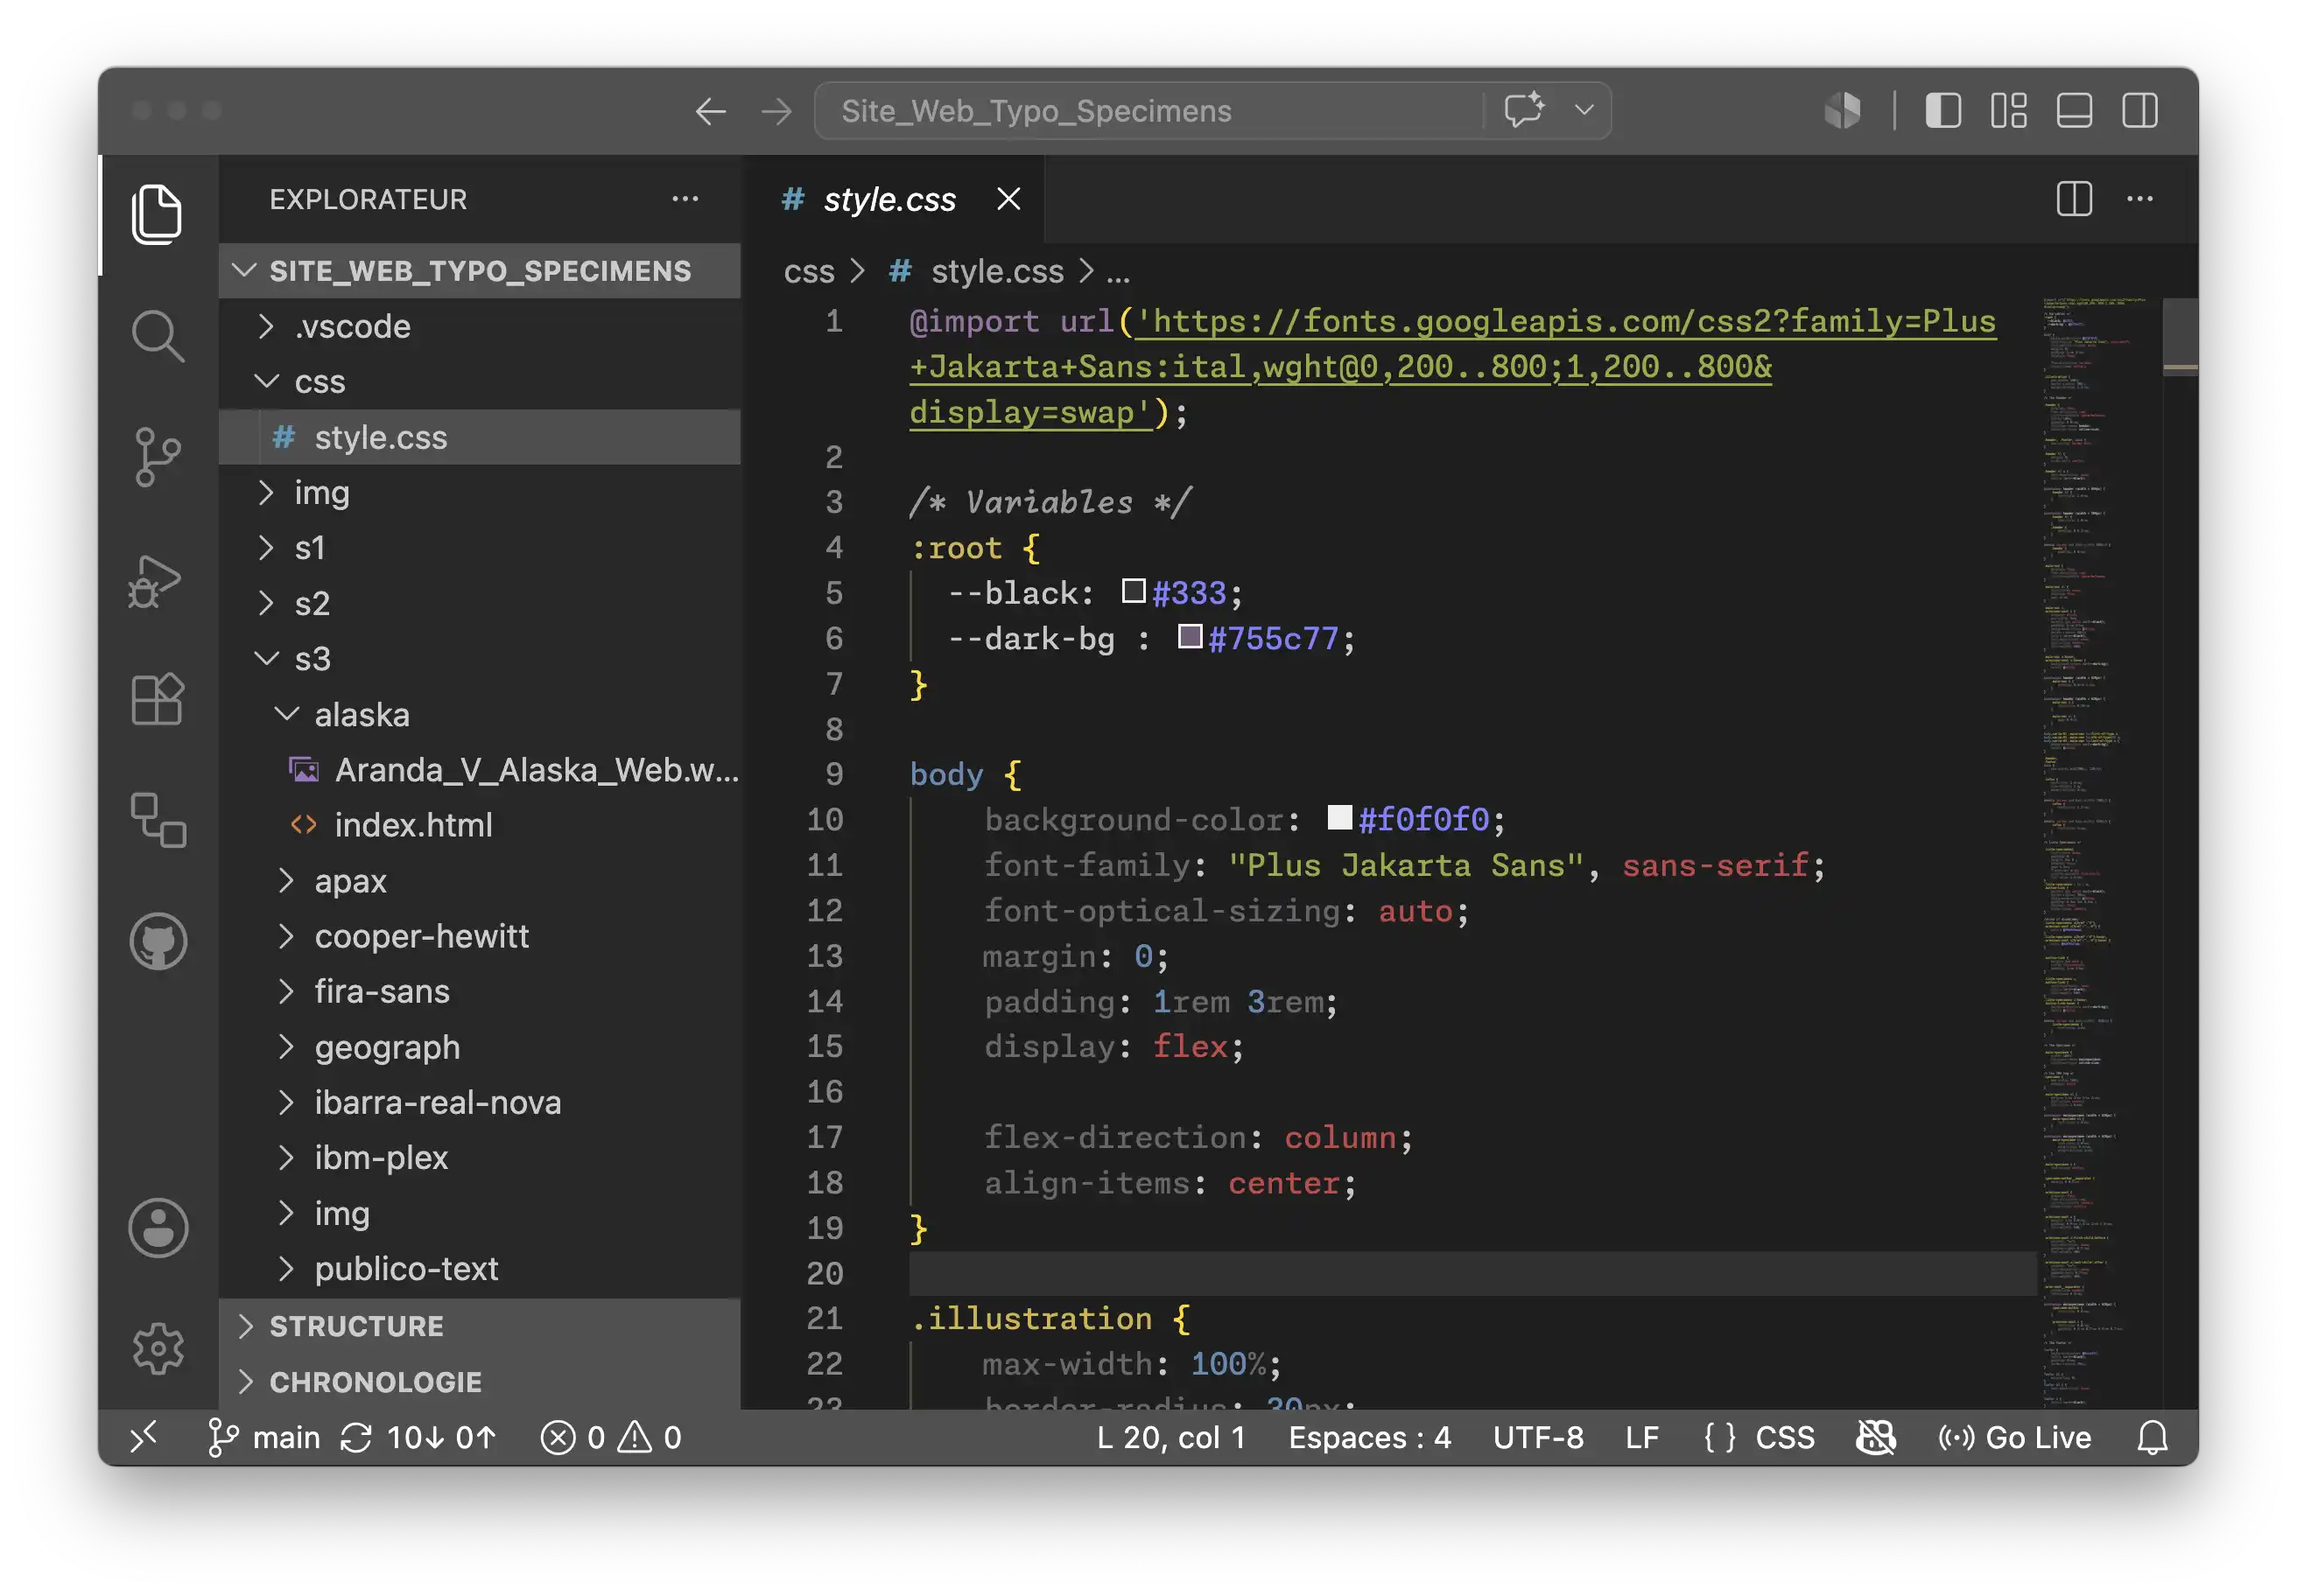Open the Accounts icon in activity bar
This screenshot has height=1596, width=2297.
(157, 1227)
